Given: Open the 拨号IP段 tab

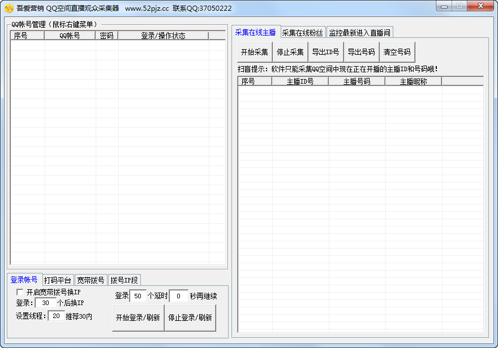Looking at the screenshot, I should point(124,280).
